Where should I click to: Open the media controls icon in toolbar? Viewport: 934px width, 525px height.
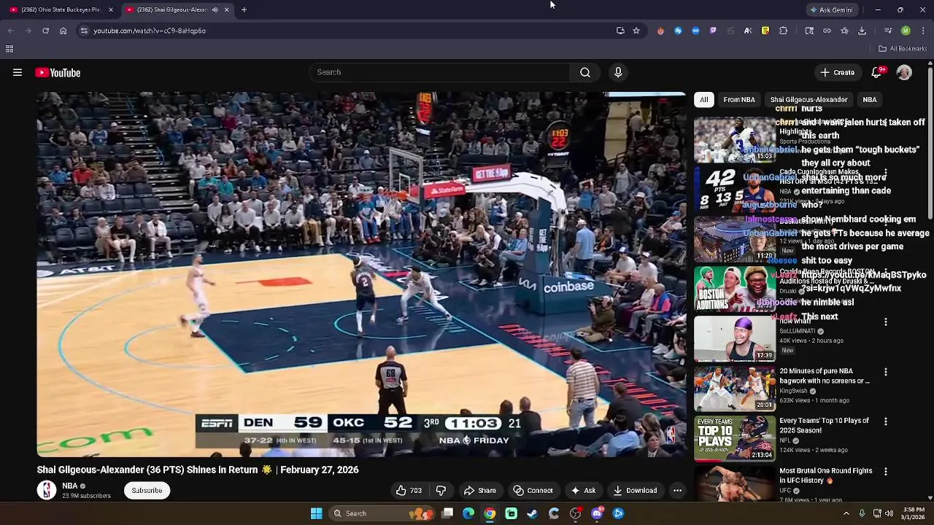[x=888, y=31]
